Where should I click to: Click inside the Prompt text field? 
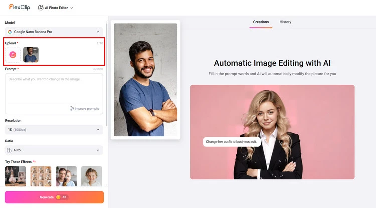coord(54,90)
